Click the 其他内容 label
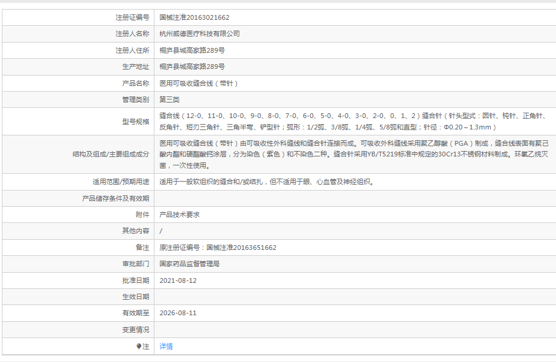Image resolution: width=556 pixels, height=362 pixels. (136, 231)
